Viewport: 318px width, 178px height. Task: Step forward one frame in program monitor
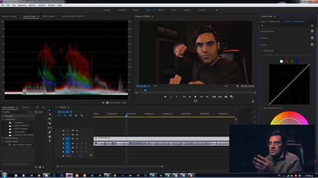click(x=201, y=97)
